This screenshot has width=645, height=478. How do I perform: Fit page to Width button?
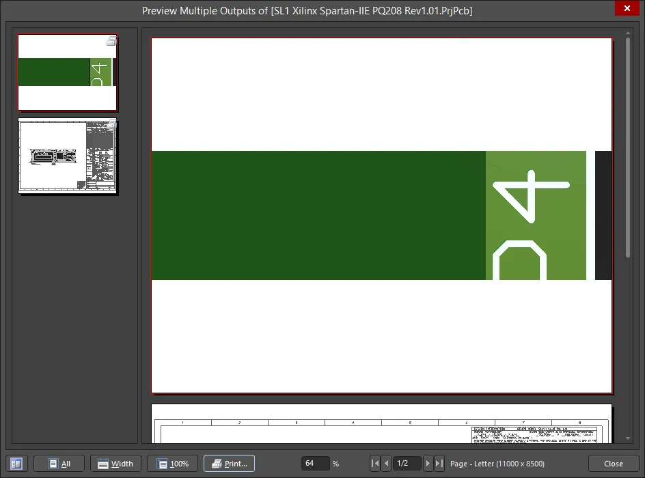(115, 464)
